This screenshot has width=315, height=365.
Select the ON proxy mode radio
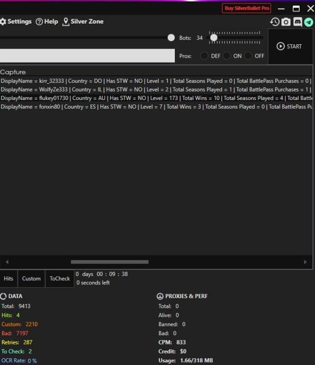(226, 56)
